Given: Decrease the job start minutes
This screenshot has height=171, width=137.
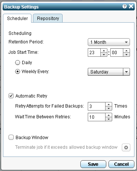Looking at the screenshot, I should pyautogui.click(x=126, y=55).
